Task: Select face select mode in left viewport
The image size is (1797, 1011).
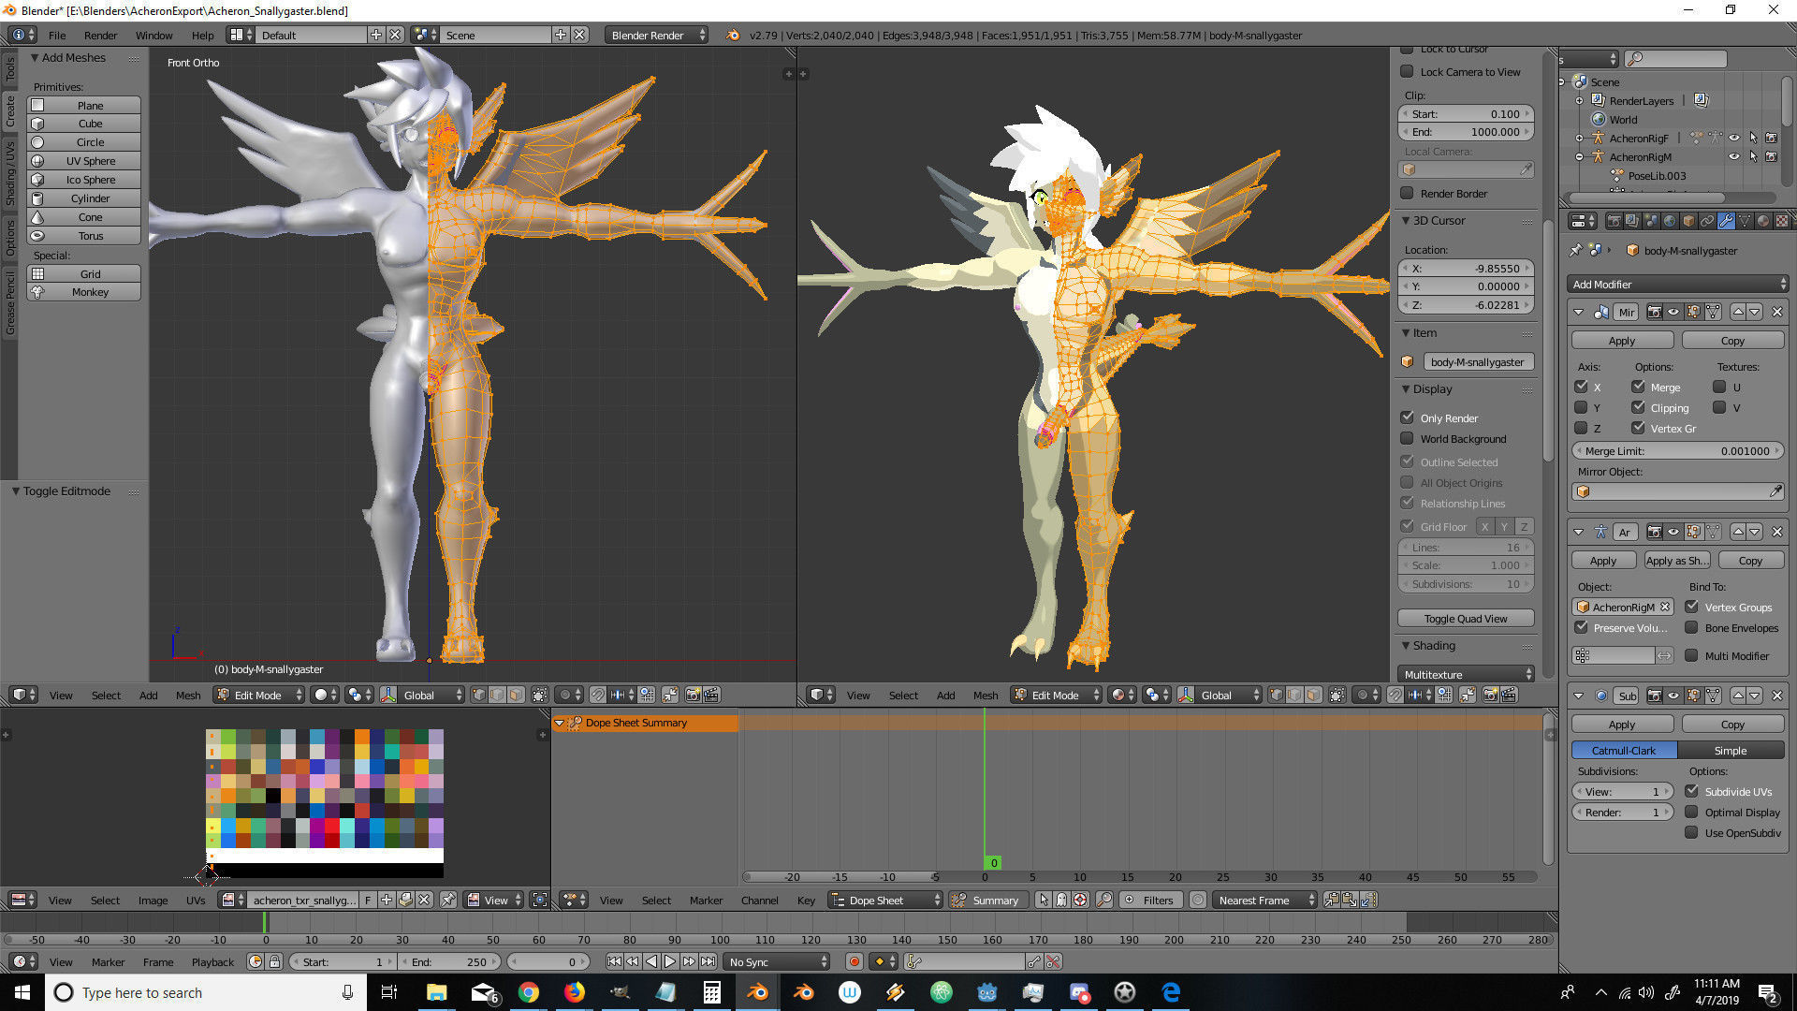Action: [x=516, y=695]
